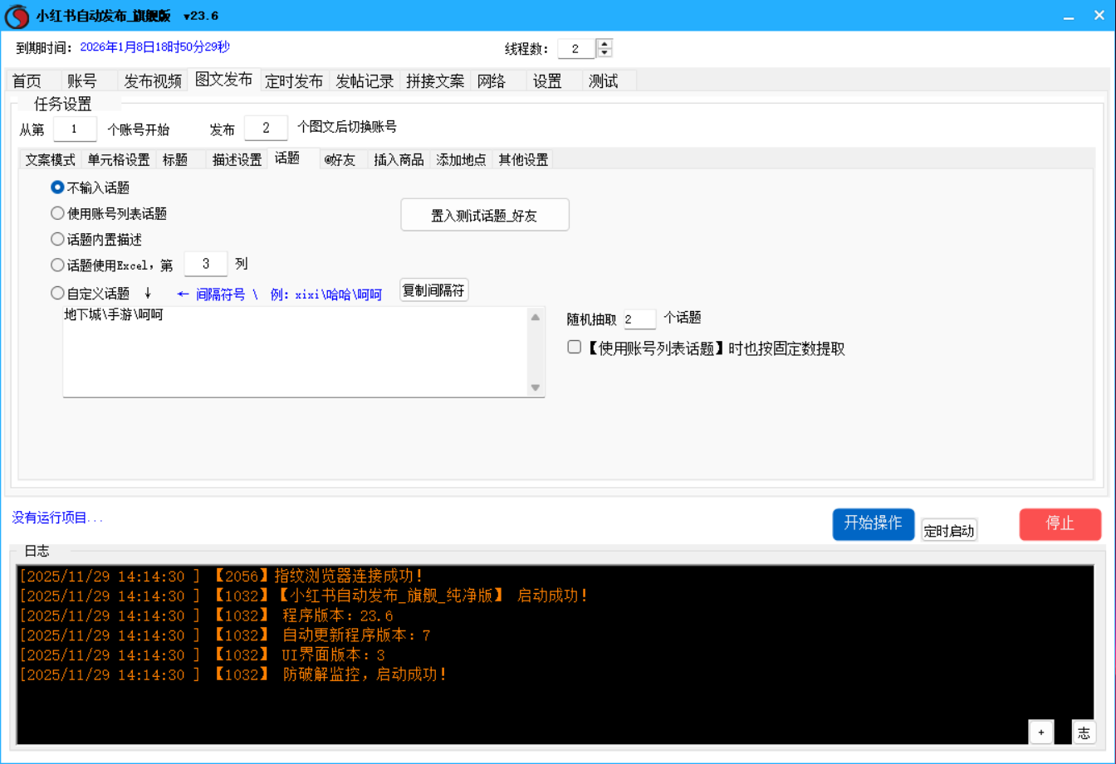This screenshot has height=764, width=1116.
Task: Decrease thread count with down arrow
Action: point(605,53)
